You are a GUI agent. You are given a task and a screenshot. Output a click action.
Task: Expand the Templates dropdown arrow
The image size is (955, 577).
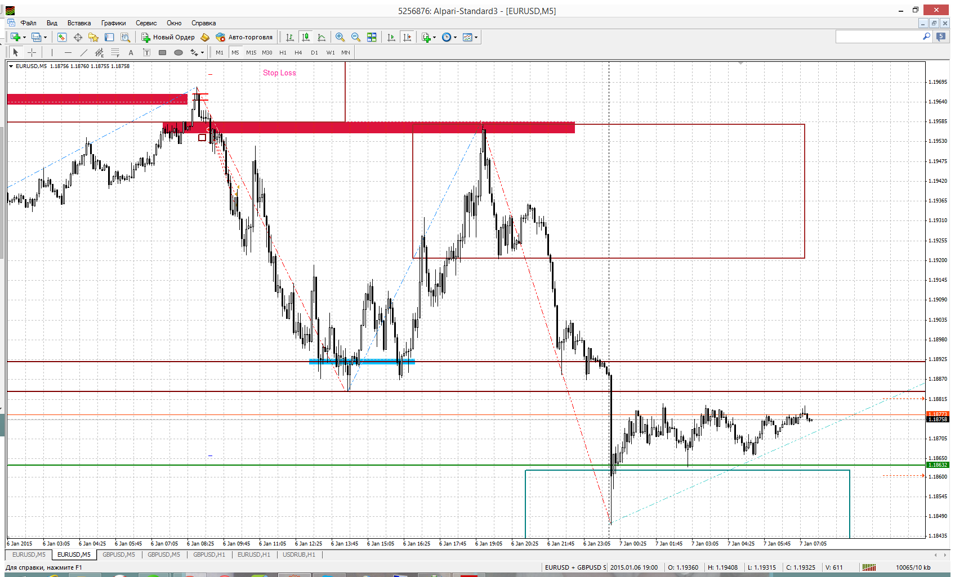(x=476, y=38)
